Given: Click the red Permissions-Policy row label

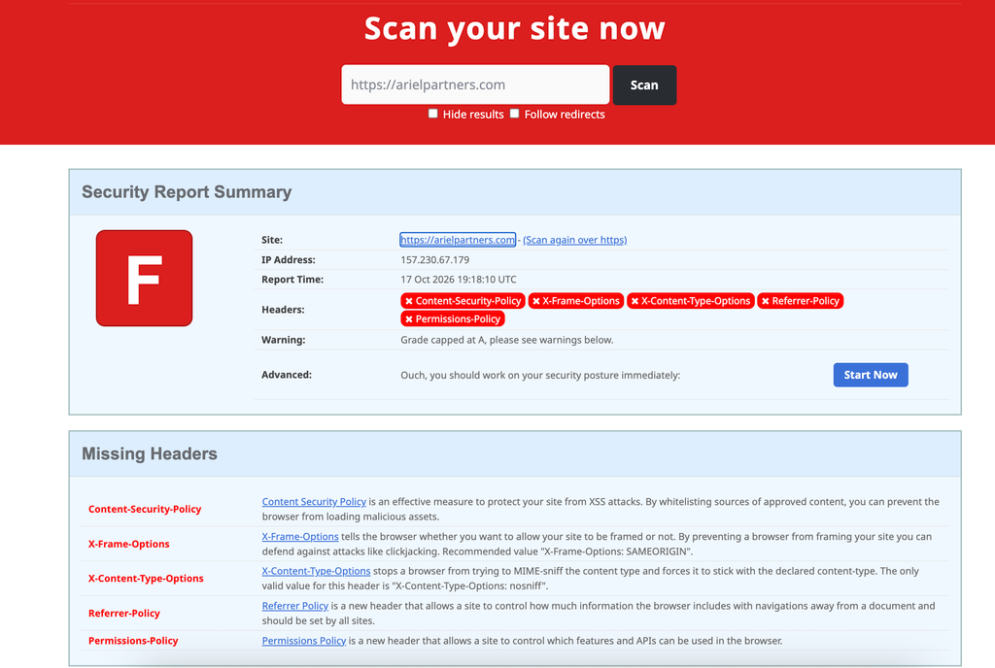Looking at the screenshot, I should [133, 641].
